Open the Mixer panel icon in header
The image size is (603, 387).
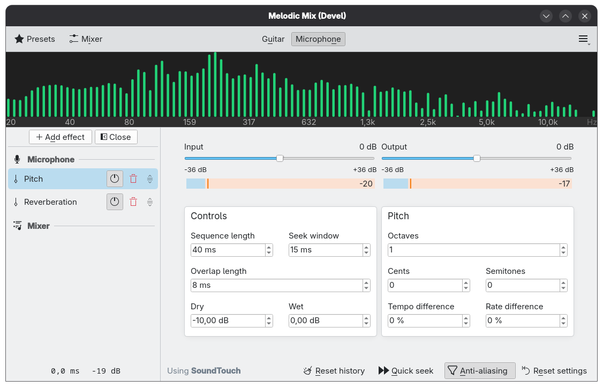(74, 39)
